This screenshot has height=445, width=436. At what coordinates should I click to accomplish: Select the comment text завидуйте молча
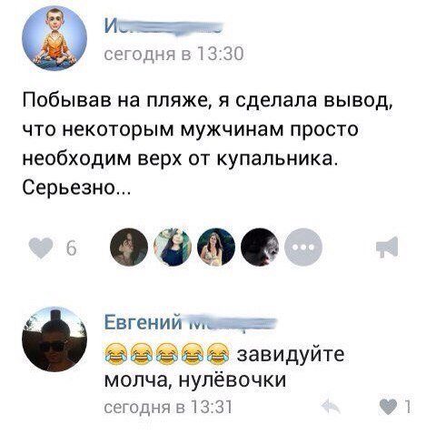click(x=224, y=367)
